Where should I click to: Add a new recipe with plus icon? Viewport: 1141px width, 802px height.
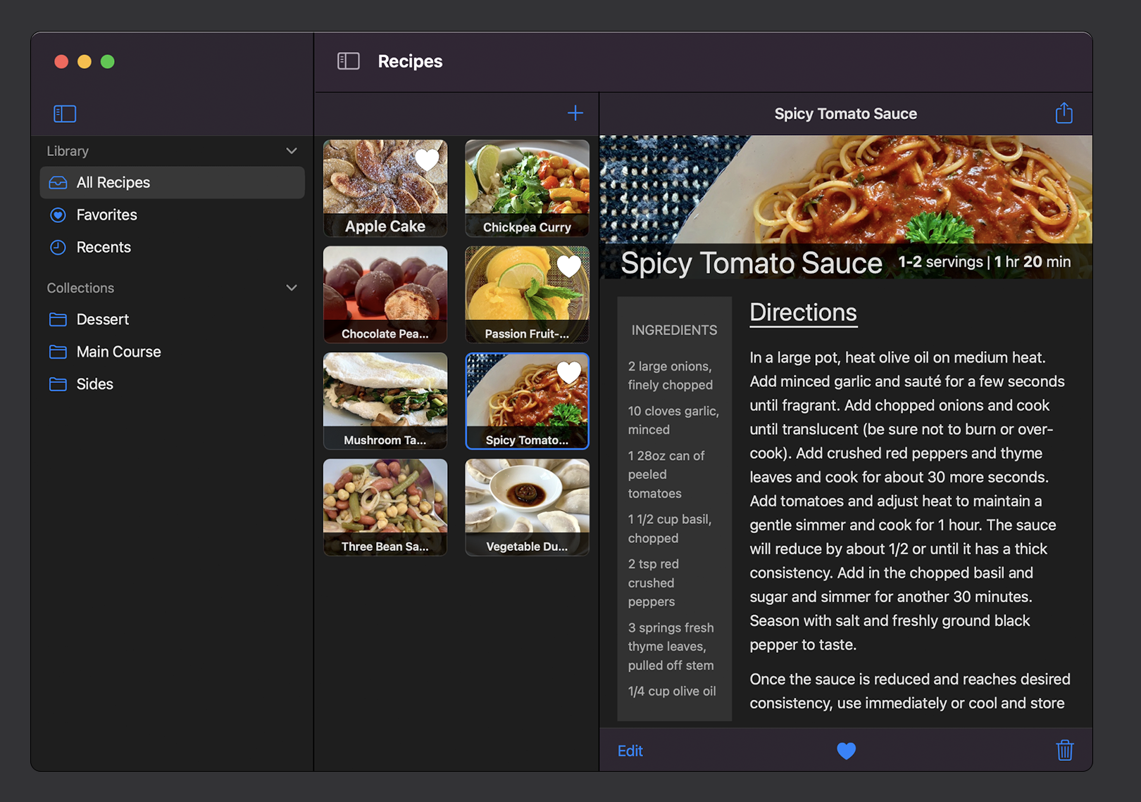[575, 113]
